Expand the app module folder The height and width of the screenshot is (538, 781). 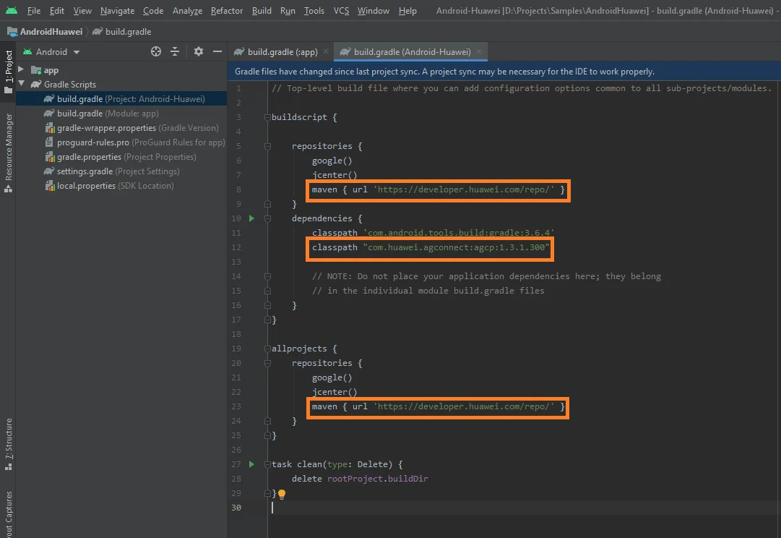22,70
